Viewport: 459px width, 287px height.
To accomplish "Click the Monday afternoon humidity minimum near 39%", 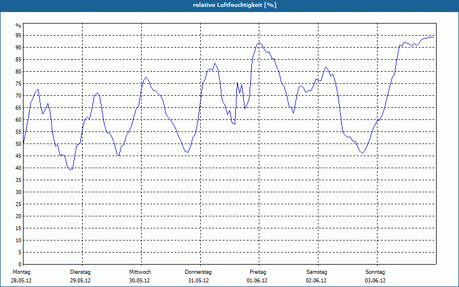I will [70, 169].
